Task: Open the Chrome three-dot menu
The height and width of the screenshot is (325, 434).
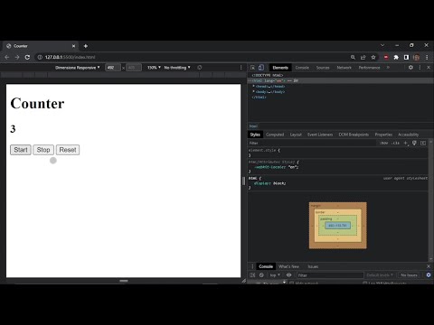Action: pos(427,57)
